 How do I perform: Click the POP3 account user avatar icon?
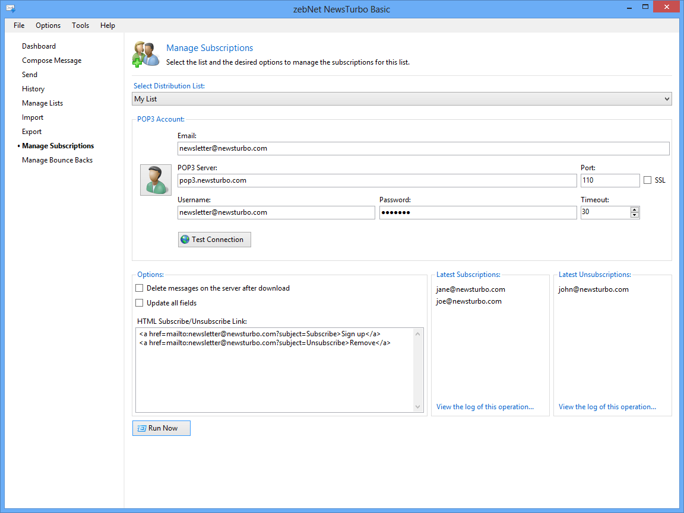pyautogui.click(x=156, y=180)
